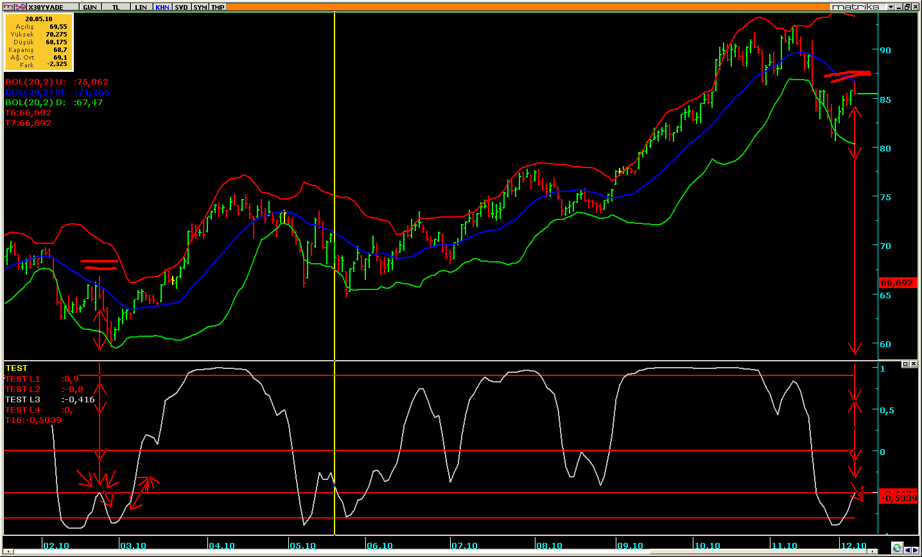Toggle the LIN scale button
This screenshot has height=557, width=922.
(x=141, y=7)
